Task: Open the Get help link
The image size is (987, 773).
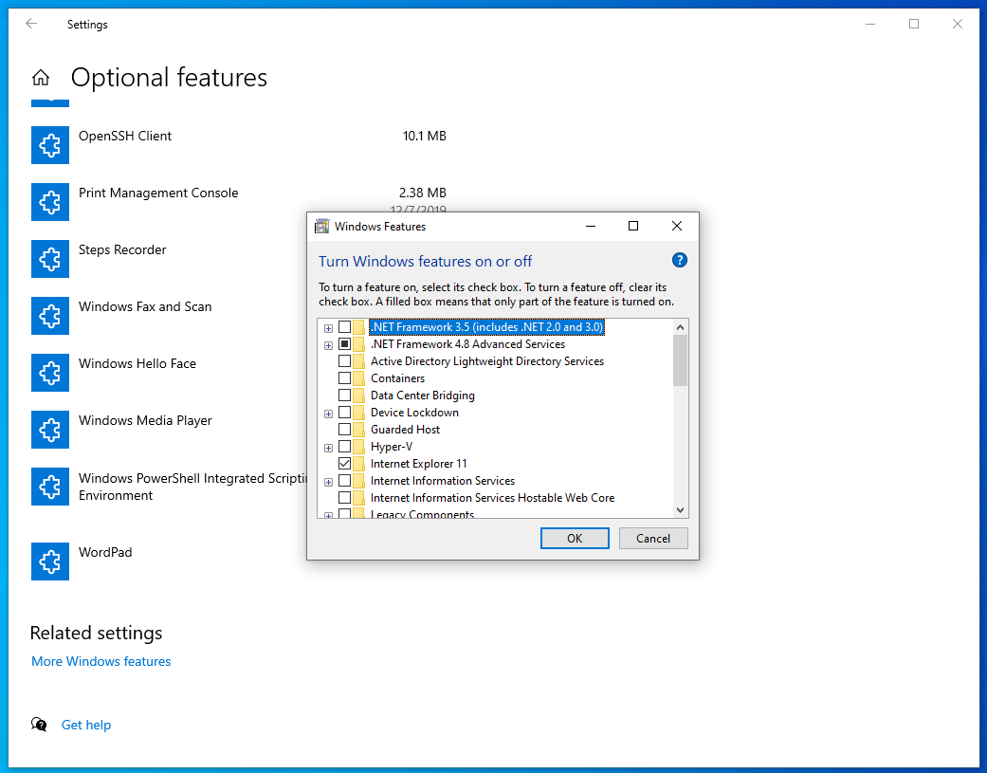Action: pyautogui.click(x=86, y=725)
